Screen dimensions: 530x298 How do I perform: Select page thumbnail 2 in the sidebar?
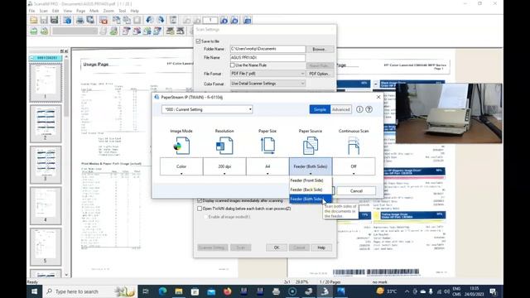[x=46, y=123]
